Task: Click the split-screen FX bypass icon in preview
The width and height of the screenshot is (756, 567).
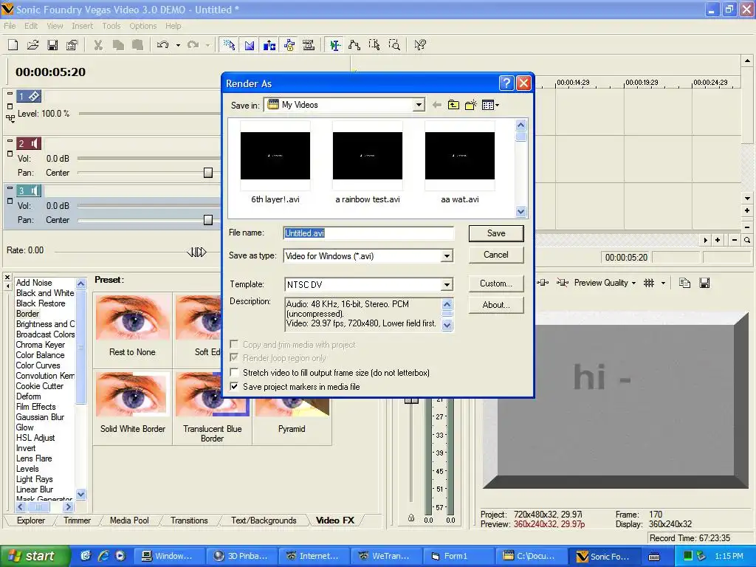Action: point(562,283)
